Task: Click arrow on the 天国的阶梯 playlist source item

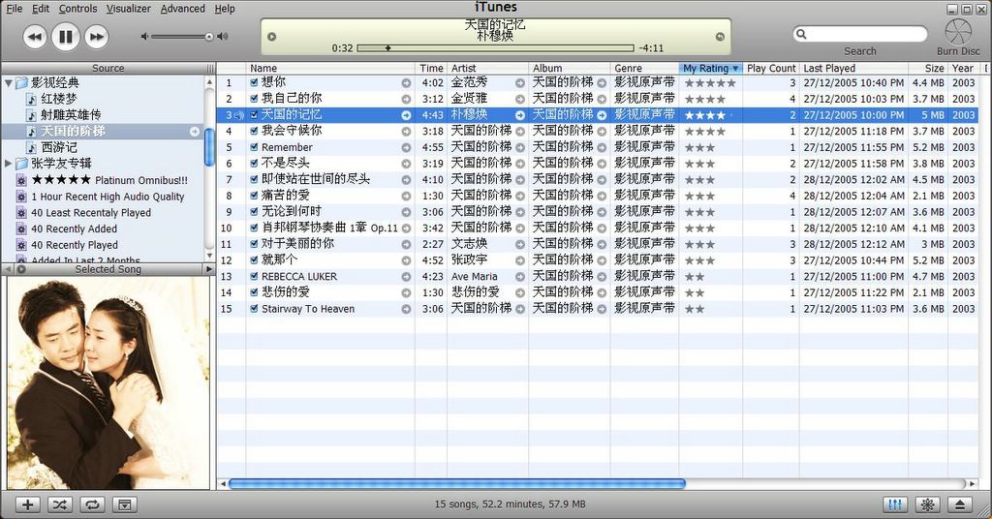Action: 195,132
